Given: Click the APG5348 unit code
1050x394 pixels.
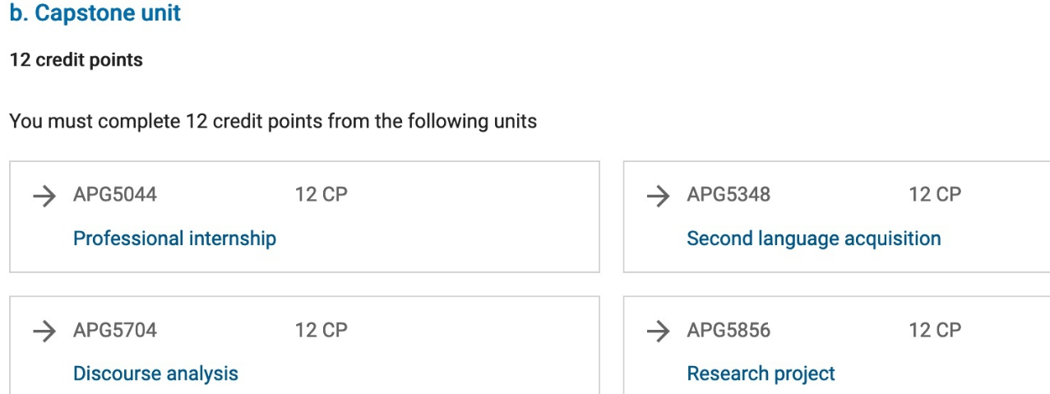Looking at the screenshot, I should point(729,195).
